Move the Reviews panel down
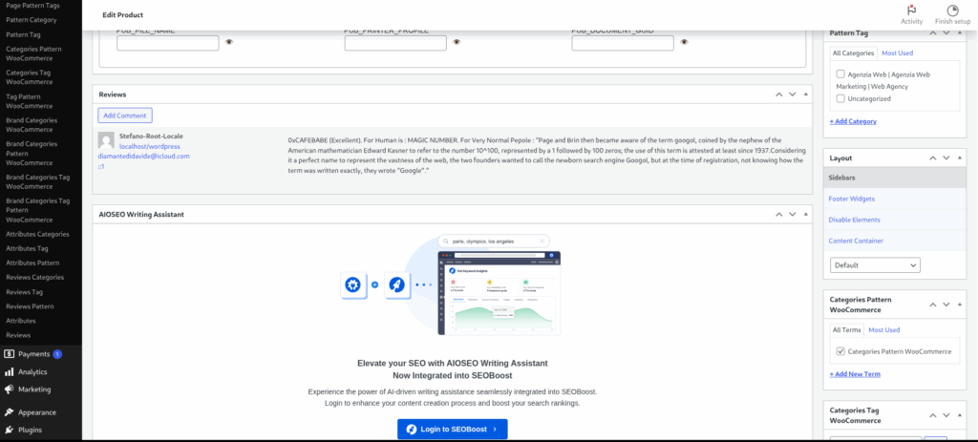Viewport: 978px width, 442px height. [x=792, y=95]
